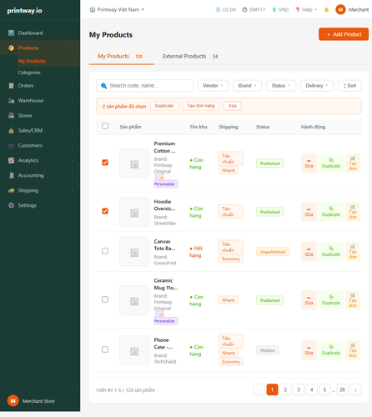Edit Premium Cotton product via Sửa

click(309, 163)
